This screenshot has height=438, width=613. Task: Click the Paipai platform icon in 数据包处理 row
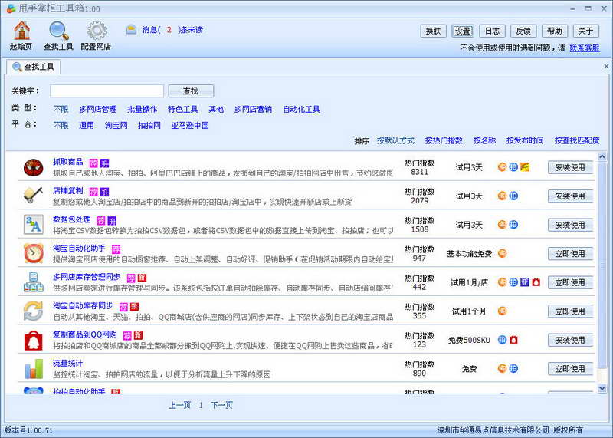tap(513, 225)
